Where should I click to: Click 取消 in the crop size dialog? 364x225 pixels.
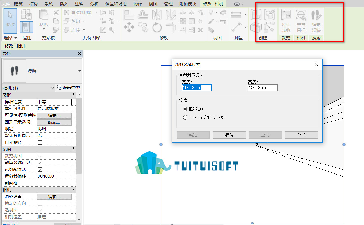[229, 135]
